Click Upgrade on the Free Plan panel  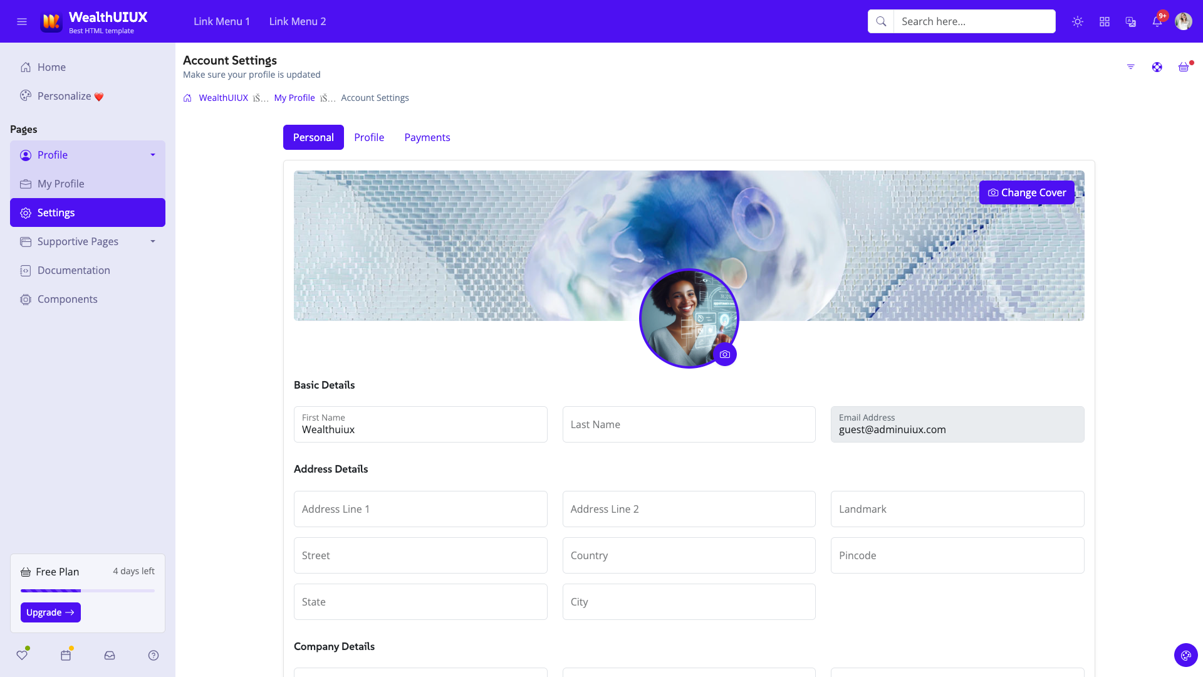pos(50,612)
